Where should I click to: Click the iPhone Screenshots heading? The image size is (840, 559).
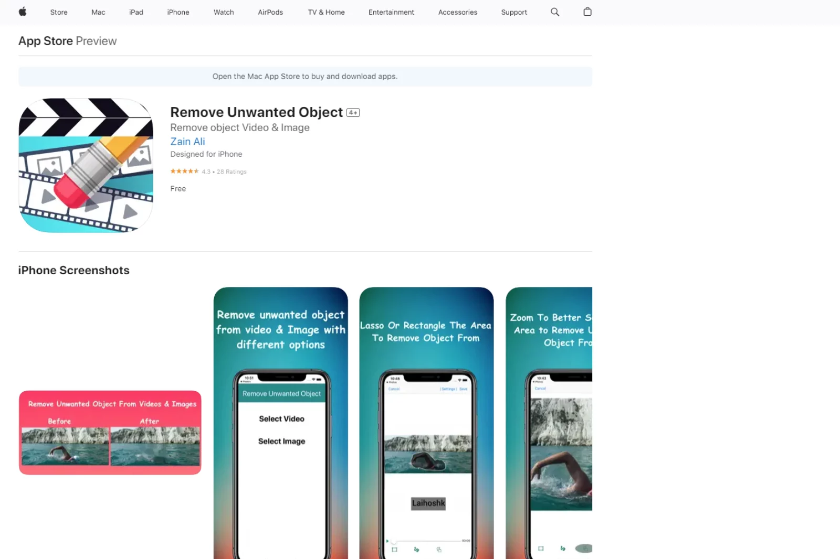[x=74, y=271]
